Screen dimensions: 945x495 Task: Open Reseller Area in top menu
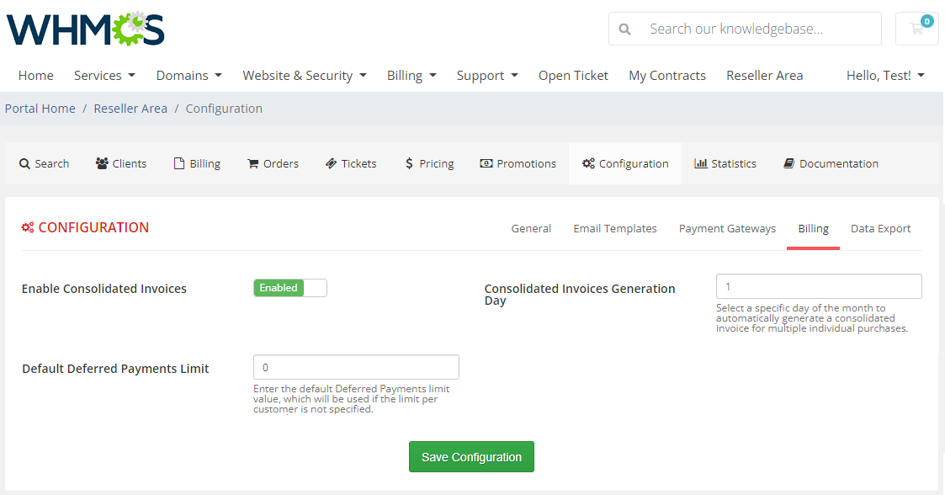[764, 76]
